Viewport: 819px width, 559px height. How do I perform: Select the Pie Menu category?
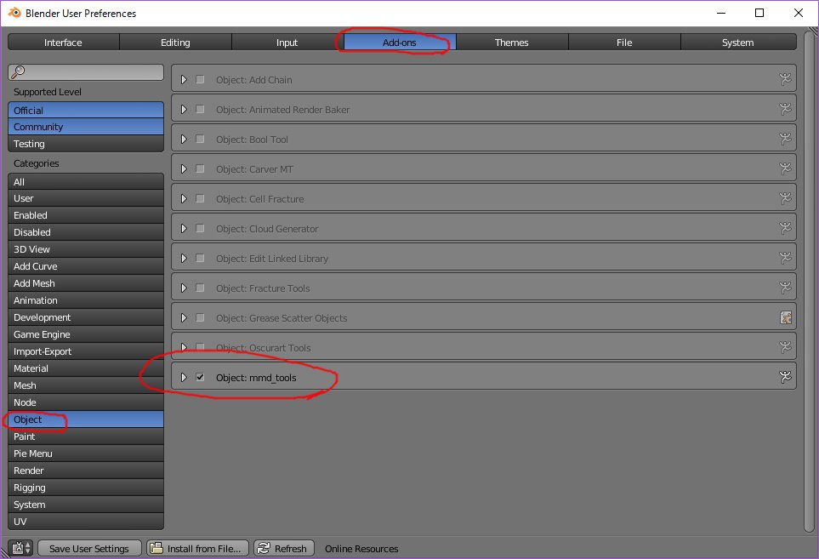[x=86, y=453]
